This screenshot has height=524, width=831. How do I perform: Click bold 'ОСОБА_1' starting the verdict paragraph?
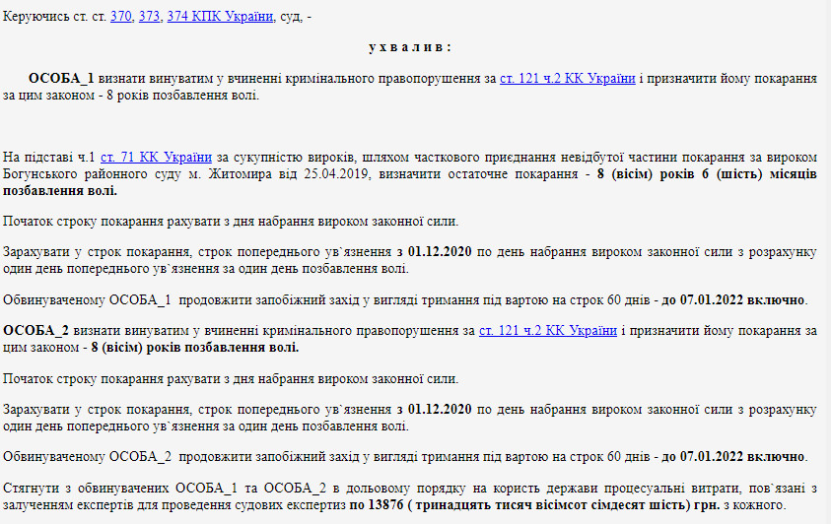(61, 79)
